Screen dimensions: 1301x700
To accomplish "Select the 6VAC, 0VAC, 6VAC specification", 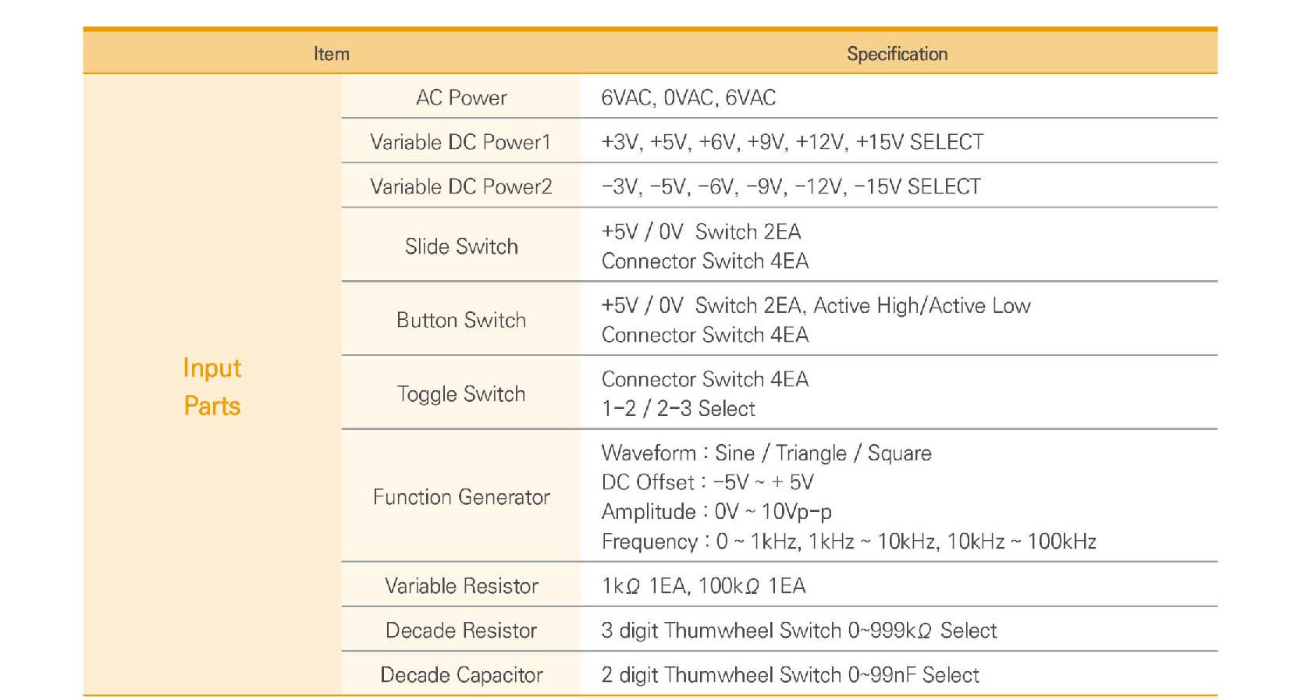I will click(688, 98).
